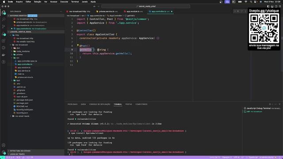
Task: Close the terminal panel
Action: pos(279,104)
